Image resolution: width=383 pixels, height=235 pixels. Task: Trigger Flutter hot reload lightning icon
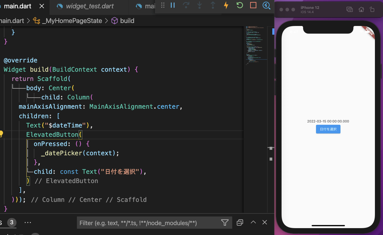pyautogui.click(x=226, y=5)
